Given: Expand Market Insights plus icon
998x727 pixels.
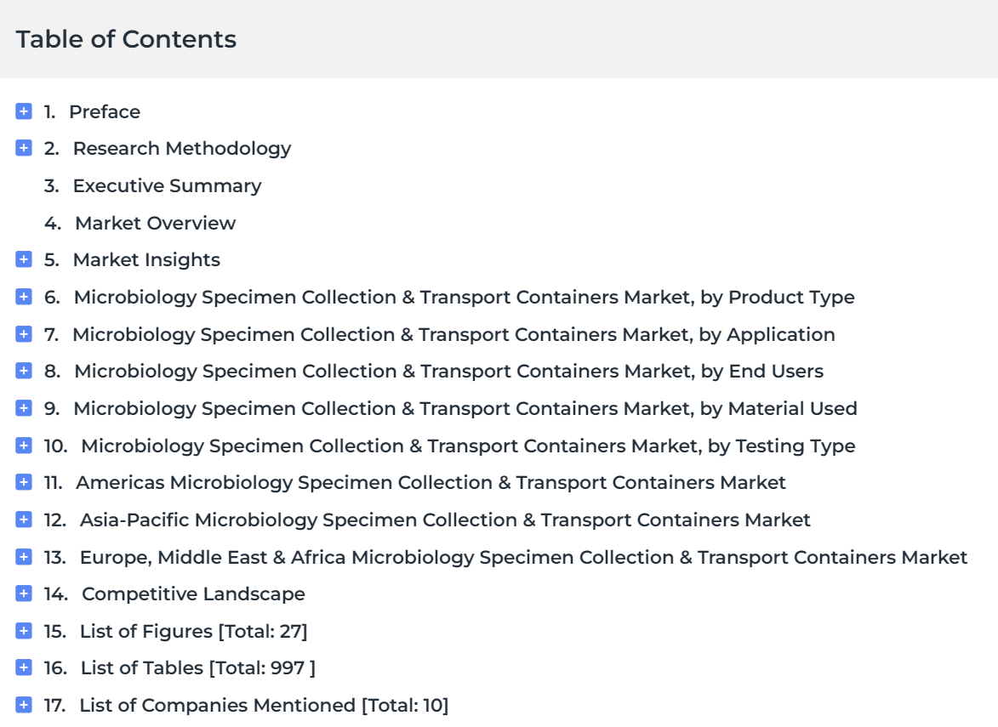Looking at the screenshot, I should click(24, 259).
